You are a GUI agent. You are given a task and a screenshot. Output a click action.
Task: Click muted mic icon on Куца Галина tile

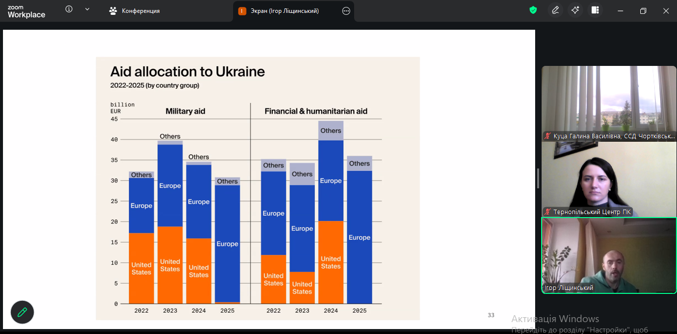pyautogui.click(x=548, y=136)
